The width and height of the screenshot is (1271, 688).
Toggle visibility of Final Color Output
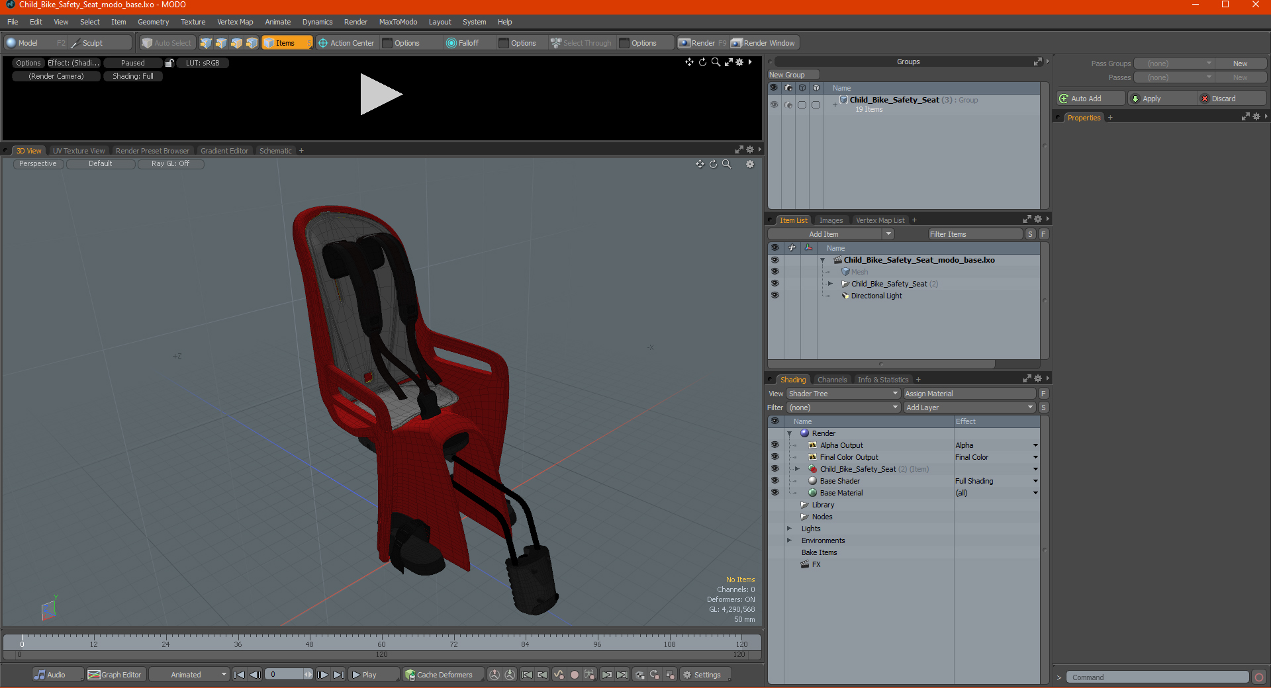click(x=775, y=456)
